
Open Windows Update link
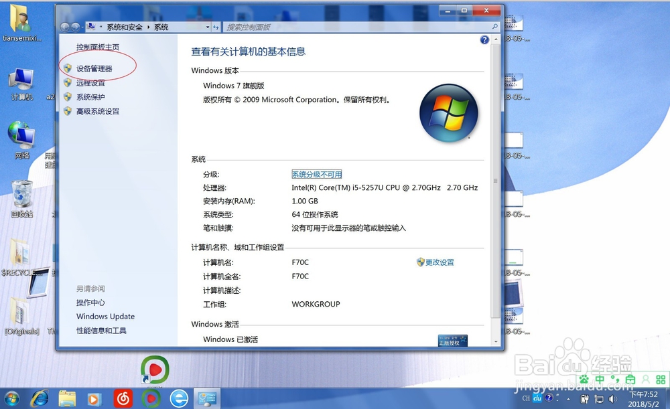coord(106,317)
